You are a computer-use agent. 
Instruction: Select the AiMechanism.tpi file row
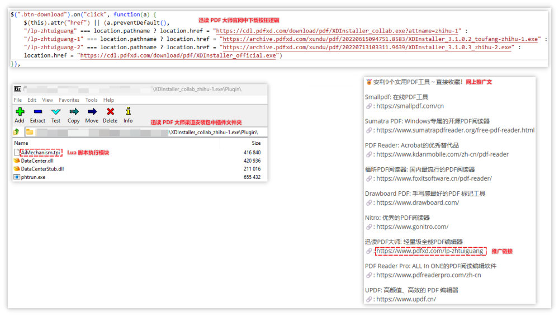139,152
